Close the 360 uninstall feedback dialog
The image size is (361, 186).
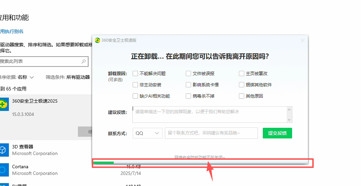point(302,40)
